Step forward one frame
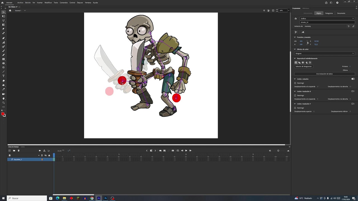Viewport: 358px width, 201px height. pyautogui.click(x=190, y=151)
